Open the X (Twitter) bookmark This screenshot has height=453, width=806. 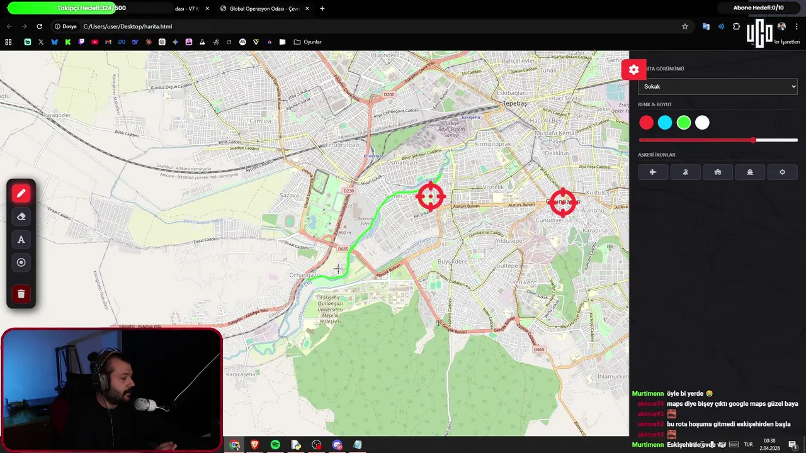41,42
